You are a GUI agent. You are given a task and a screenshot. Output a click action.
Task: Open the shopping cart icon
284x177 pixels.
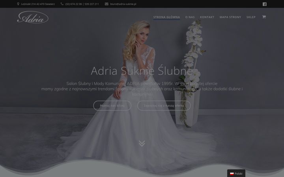coord(264,17)
